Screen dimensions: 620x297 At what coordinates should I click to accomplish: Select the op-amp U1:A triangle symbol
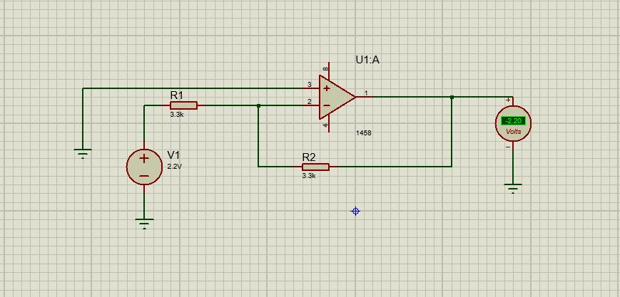[336, 97]
